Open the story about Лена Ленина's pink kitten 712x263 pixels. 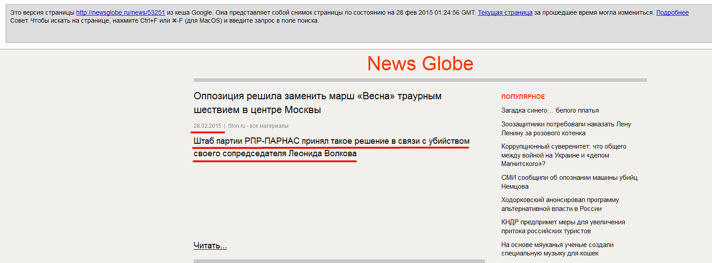[566, 129]
